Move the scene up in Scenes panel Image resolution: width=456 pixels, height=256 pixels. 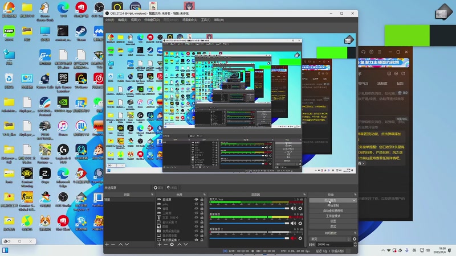pos(121,245)
